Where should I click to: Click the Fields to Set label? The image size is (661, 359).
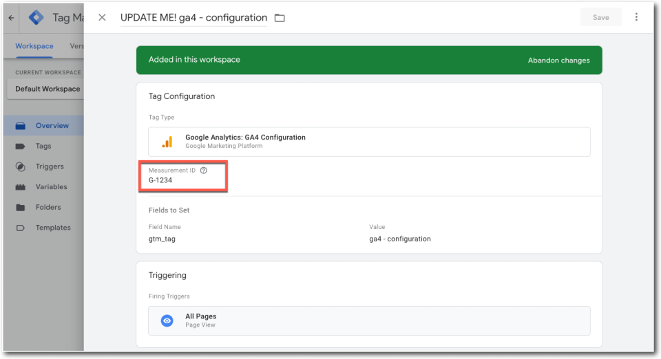pos(169,210)
